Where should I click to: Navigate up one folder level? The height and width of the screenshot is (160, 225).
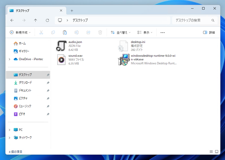36,20
